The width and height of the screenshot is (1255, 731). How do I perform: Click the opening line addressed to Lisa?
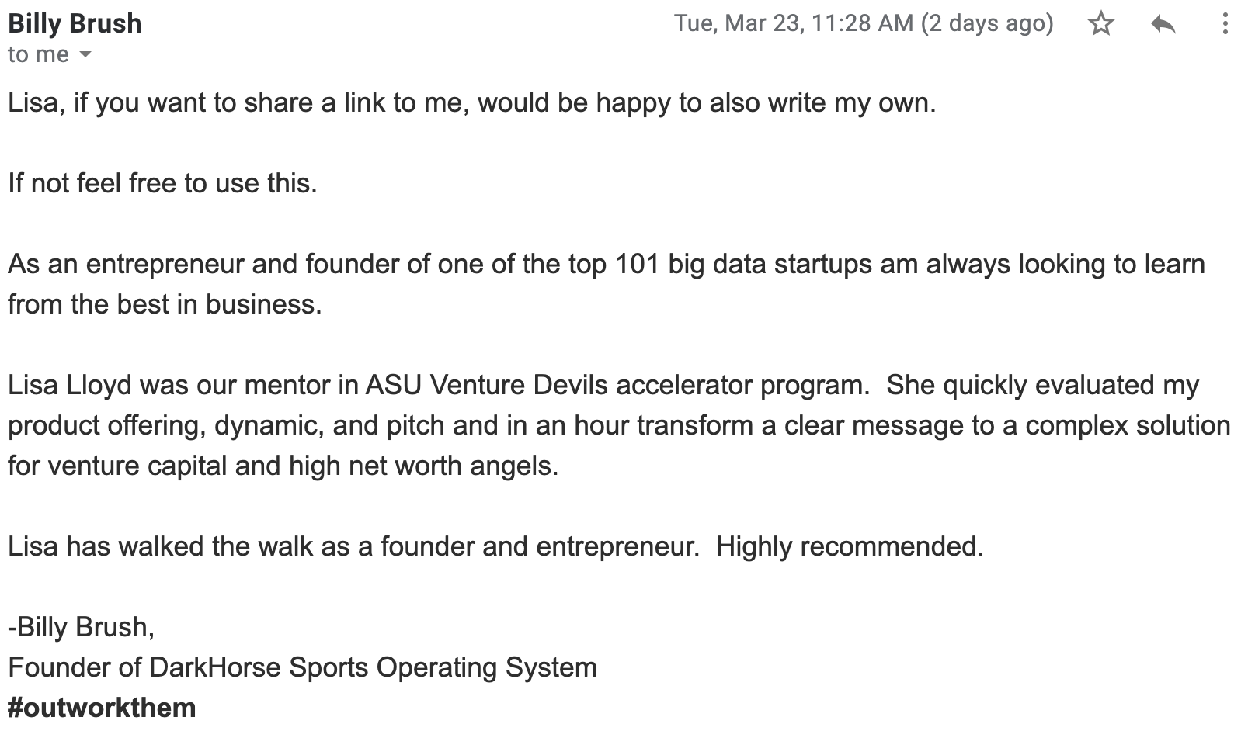tap(472, 102)
